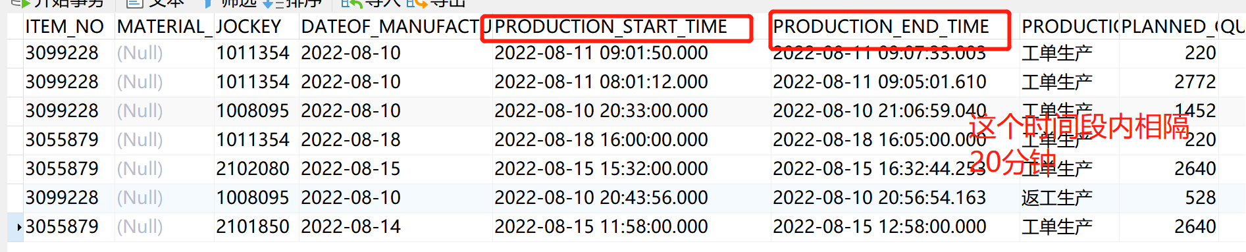Screen dimensions: 1246x252
Task: Click the start time 2022-08-18 16:00:00.000 cell
Action: coord(601,139)
